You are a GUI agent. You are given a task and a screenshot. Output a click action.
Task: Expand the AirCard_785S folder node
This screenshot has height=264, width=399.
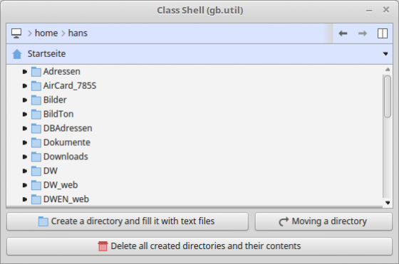[x=25, y=86]
